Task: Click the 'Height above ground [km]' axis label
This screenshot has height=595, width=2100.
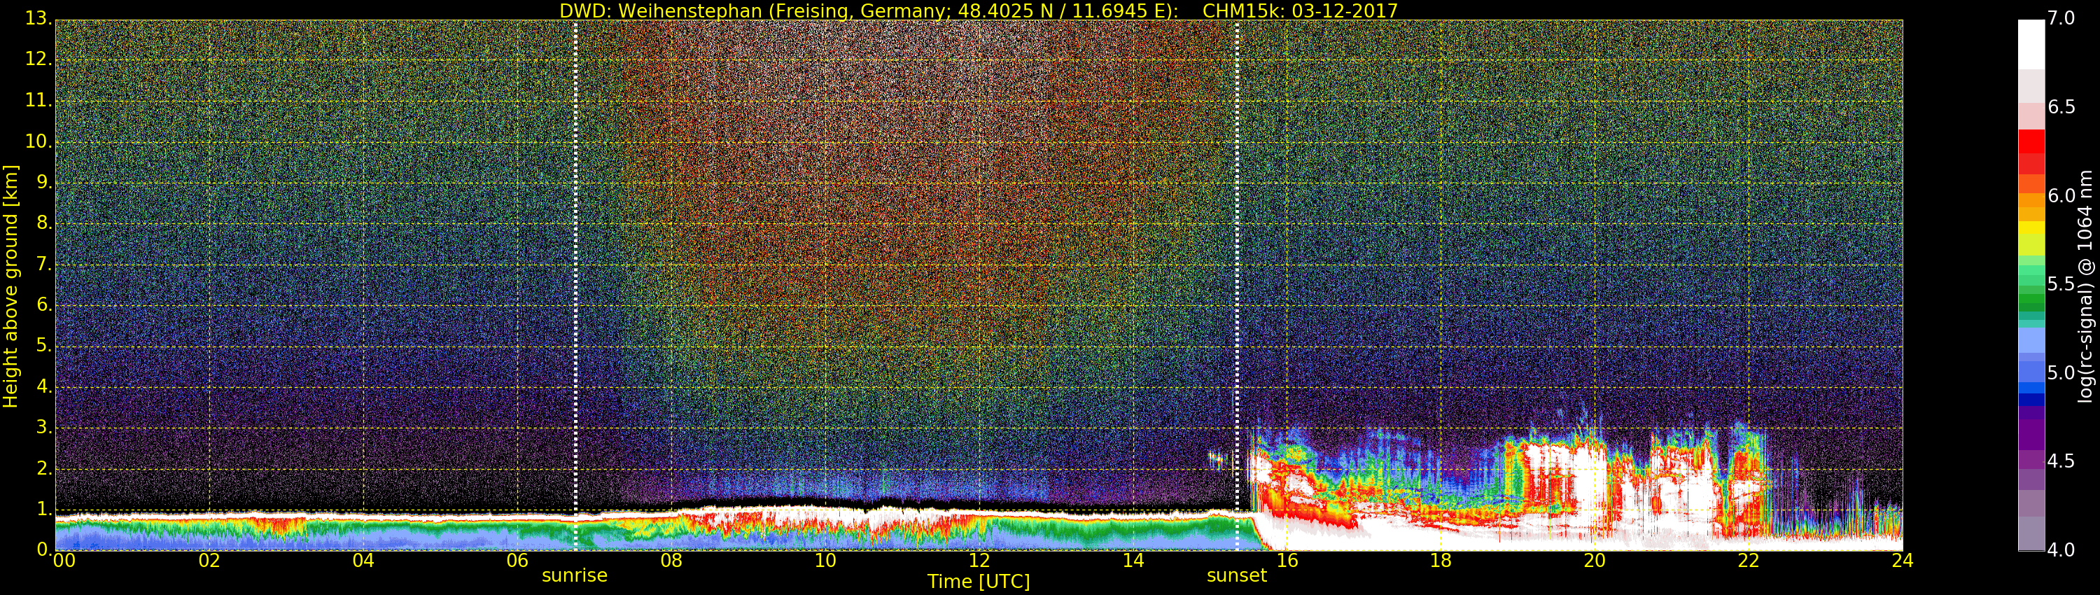Action: (10, 286)
